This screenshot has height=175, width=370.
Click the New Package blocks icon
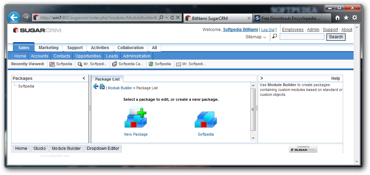coord(135,118)
